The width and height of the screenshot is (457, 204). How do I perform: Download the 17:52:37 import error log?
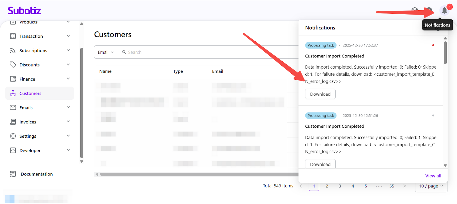(320, 94)
